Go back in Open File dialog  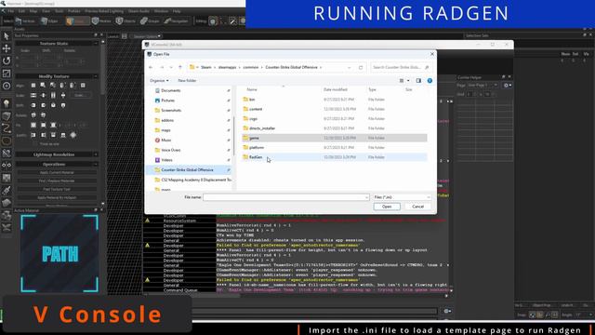(151, 67)
